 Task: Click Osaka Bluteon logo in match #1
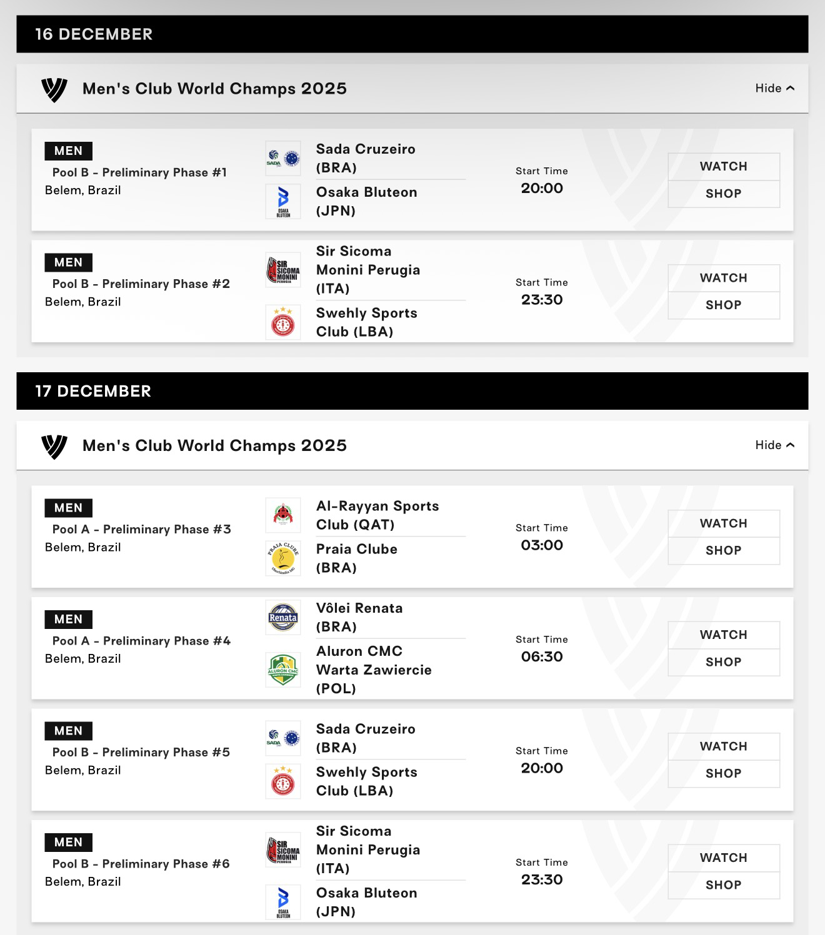pyautogui.click(x=283, y=201)
